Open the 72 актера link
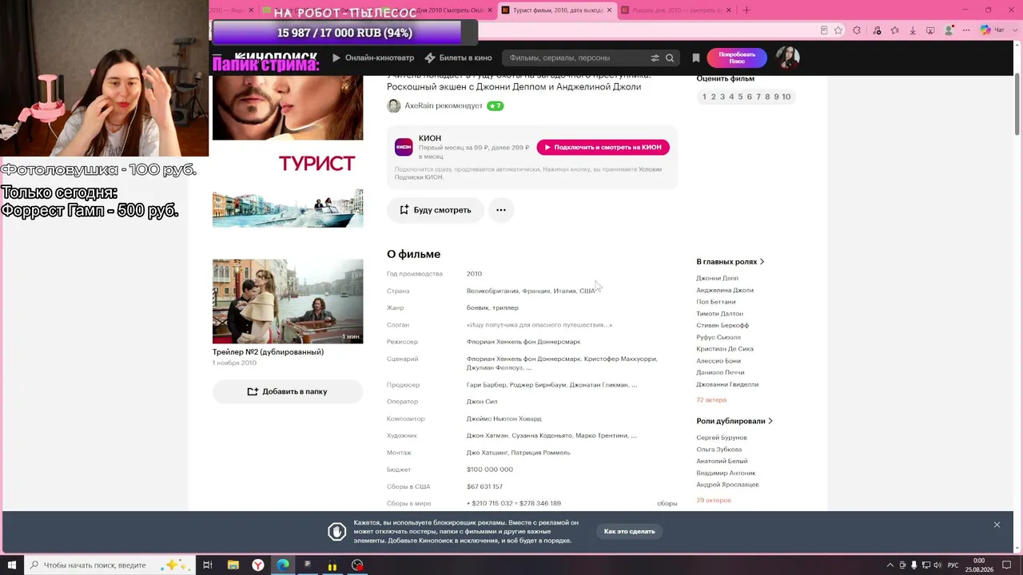Viewport: 1023px width, 575px height. tap(711, 399)
